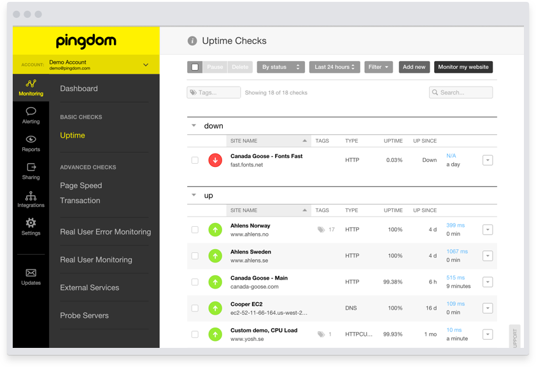Viewport: 536px width, 367px height.
Task: Select Uptime under Basic Checks
Action: 73,136
